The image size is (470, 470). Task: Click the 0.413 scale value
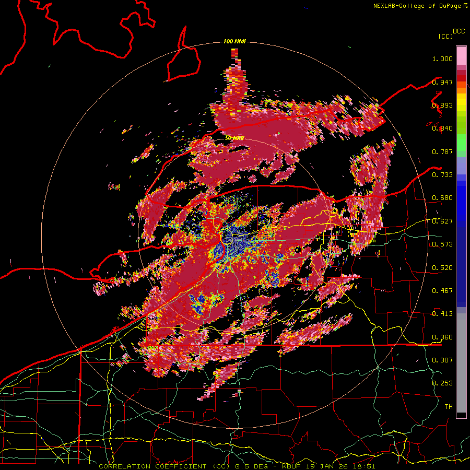tap(442, 313)
